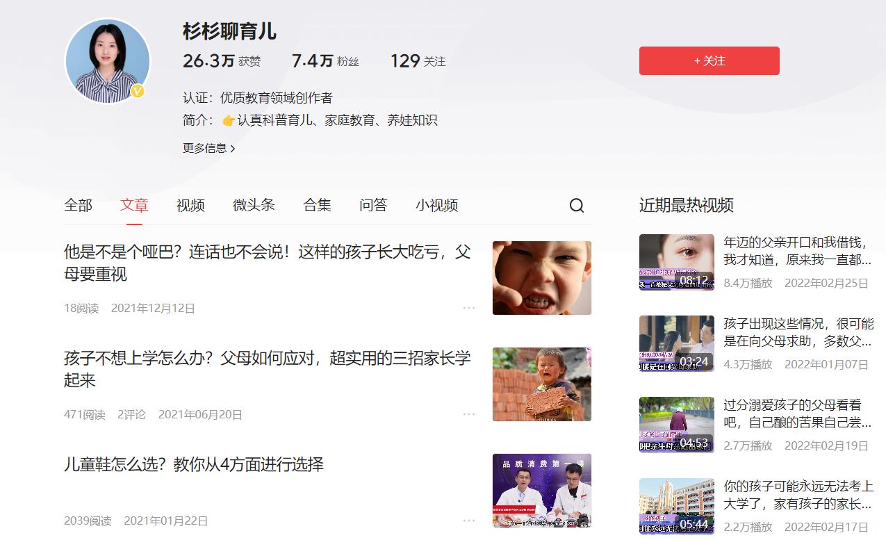Open the 129 关注 following list
The width and height of the screenshot is (886, 540).
416,61
